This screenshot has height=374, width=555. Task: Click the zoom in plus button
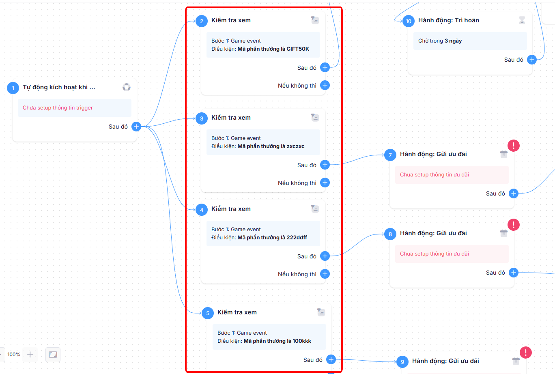pyautogui.click(x=30, y=355)
